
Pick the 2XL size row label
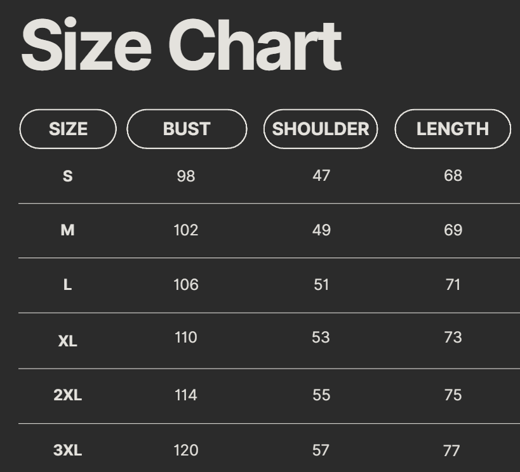[x=68, y=395]
